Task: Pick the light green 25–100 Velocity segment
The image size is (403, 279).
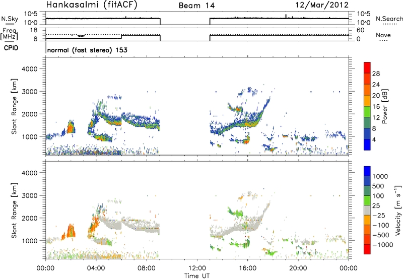Action: [x=367, y=200]
